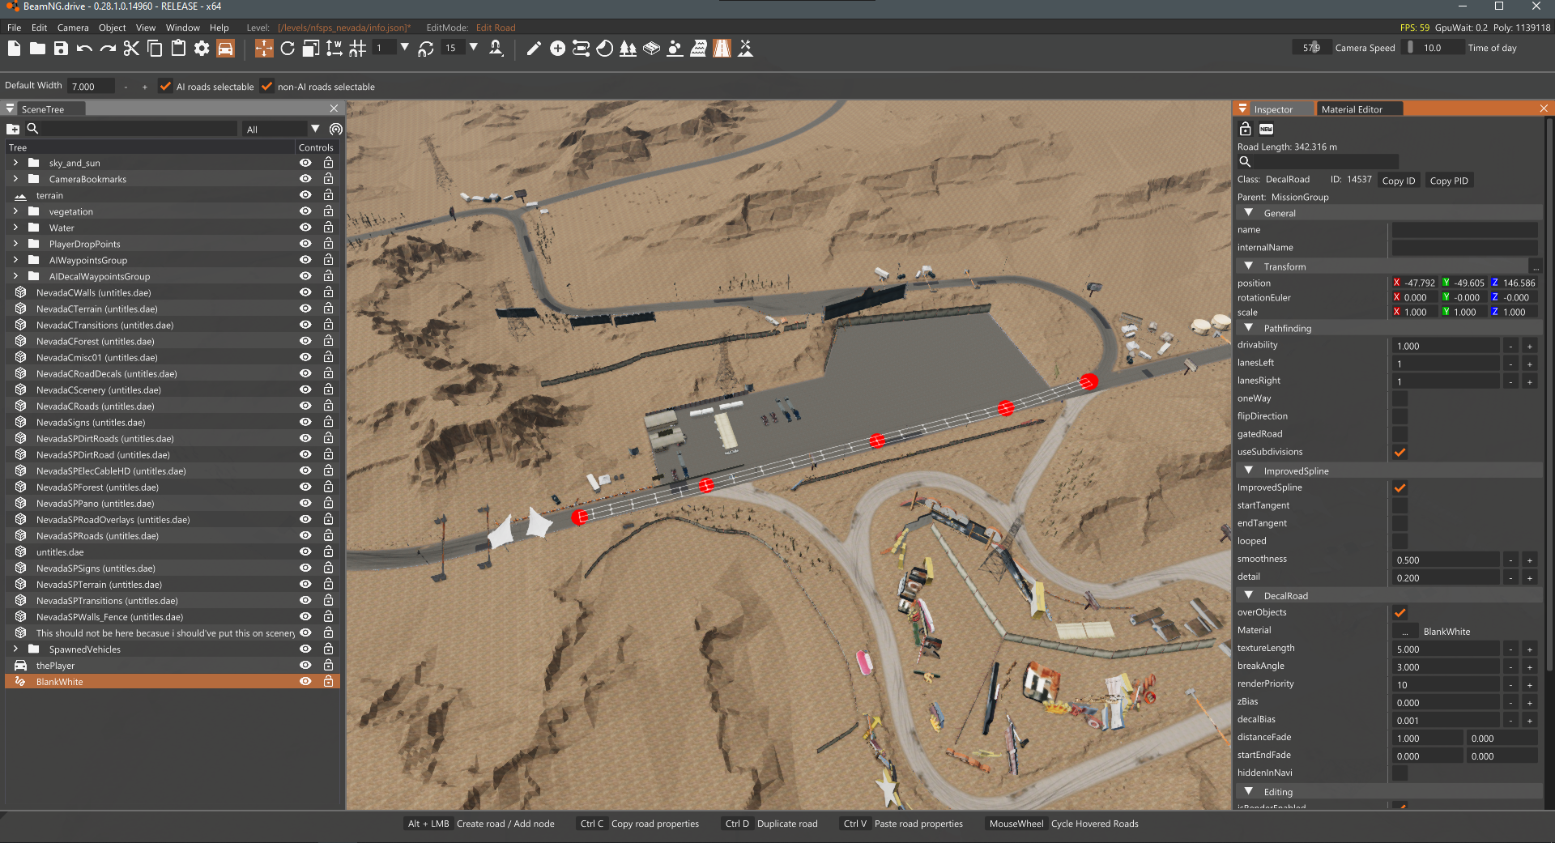1555x843 pixels.
Task: Open the File menu
Action: 14,28
